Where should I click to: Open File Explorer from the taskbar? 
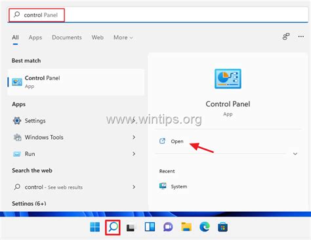(x=186, y=227)
